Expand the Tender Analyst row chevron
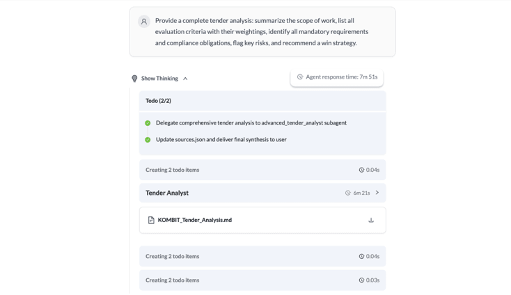The image size is (511, 295). pyautogui.click(x=377, y=193)
